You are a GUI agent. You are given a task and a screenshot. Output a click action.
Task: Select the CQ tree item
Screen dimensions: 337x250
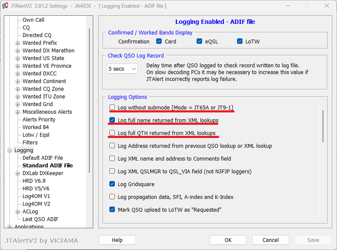coord(26,28)
